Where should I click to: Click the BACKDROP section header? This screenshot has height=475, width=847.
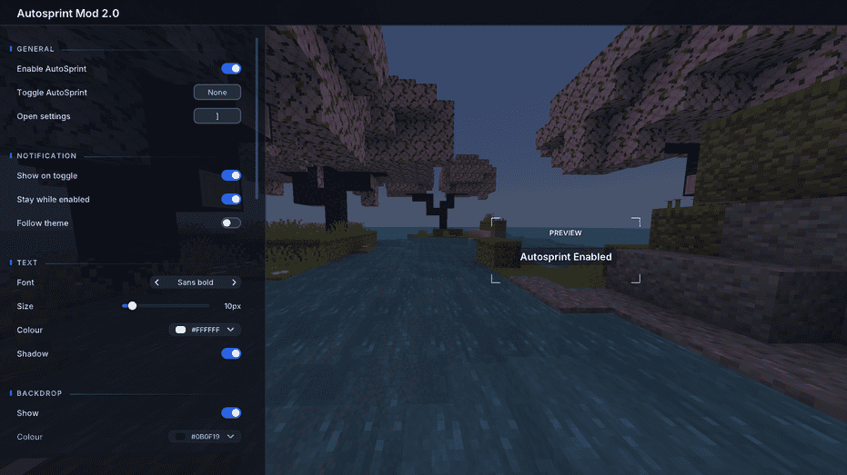(39, 393)
